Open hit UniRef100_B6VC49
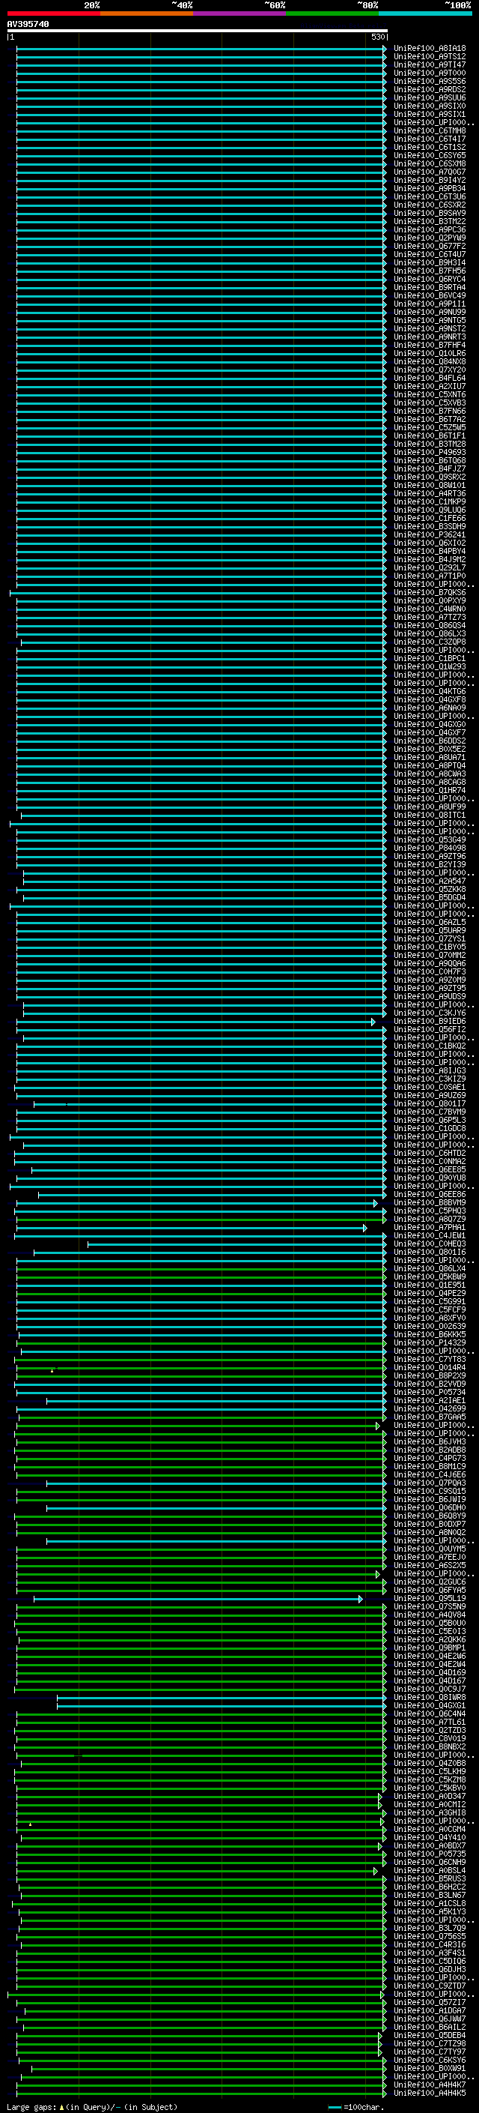Screen dimensions: 479x2113 [430, 295]
